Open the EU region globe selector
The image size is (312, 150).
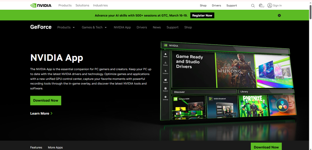click(x=261, y=5)
